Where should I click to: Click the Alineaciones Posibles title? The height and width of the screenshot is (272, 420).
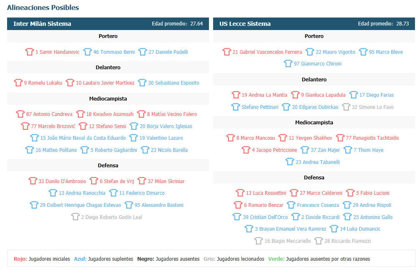43,8
